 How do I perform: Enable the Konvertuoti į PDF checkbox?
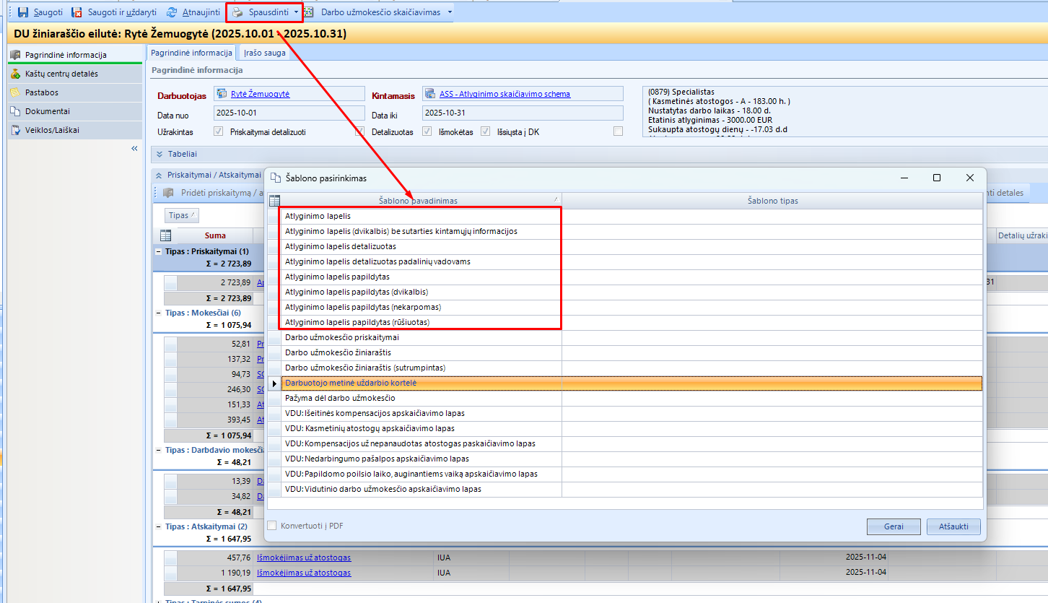click(x=272, y=526)
